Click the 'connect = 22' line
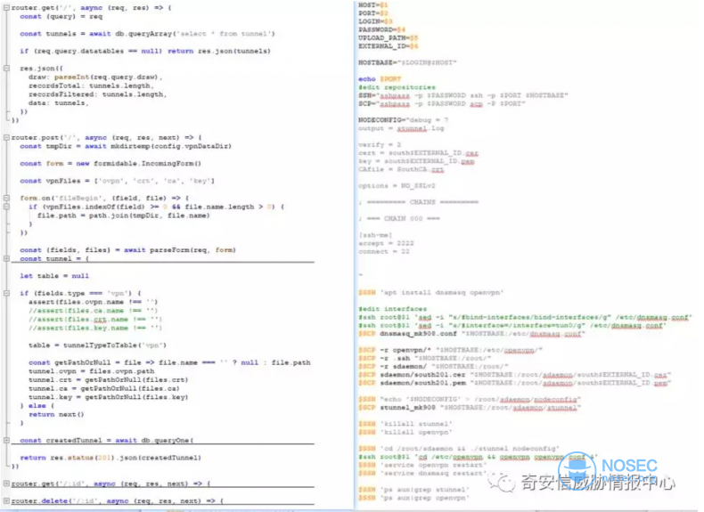This screenshot has width=704, height=512. coord(384,251)
